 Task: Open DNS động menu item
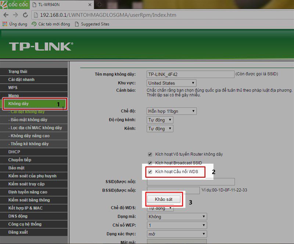click(x=34, y=216)
